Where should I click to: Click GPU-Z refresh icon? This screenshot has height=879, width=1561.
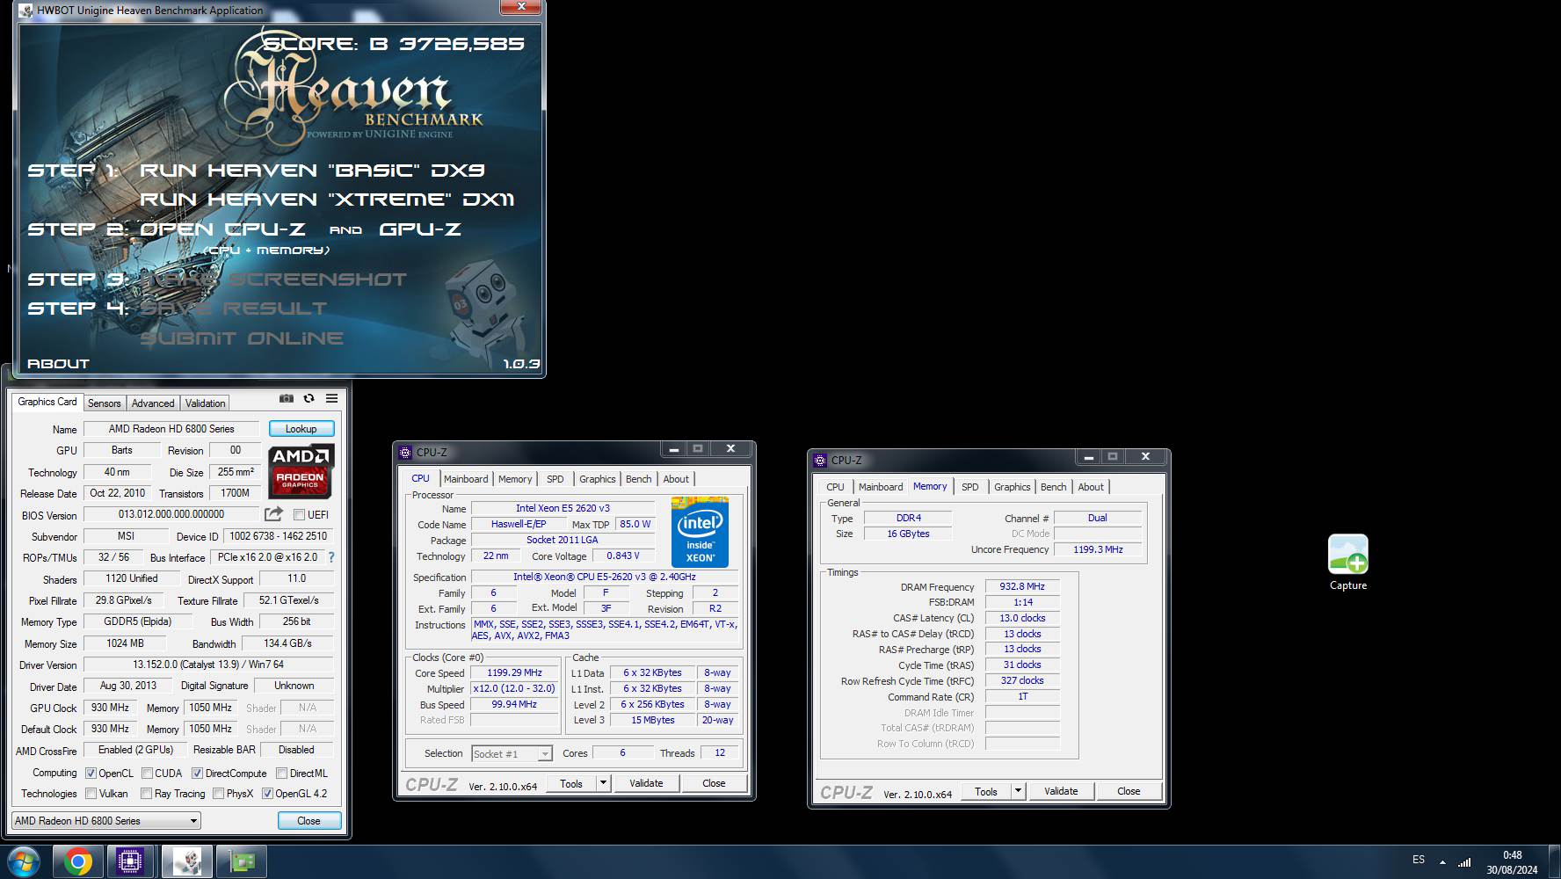pos(309,398)
